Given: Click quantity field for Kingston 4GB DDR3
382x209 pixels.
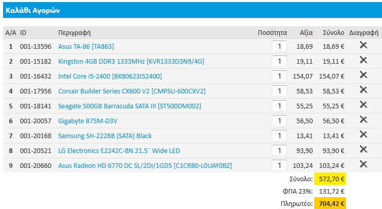Looking at the screenshot, I should pos(279,61).
